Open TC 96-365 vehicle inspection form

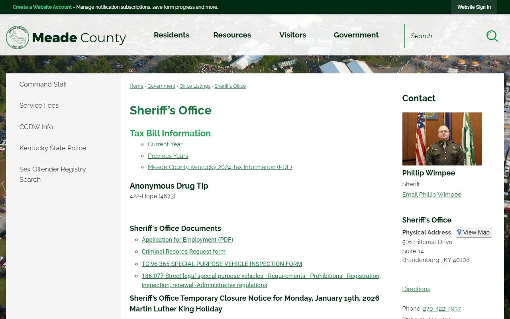(222, 264)
